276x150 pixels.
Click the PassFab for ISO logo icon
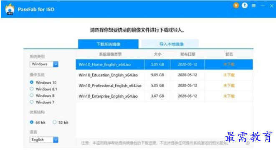pyautogui.click(x=10, y=9)
